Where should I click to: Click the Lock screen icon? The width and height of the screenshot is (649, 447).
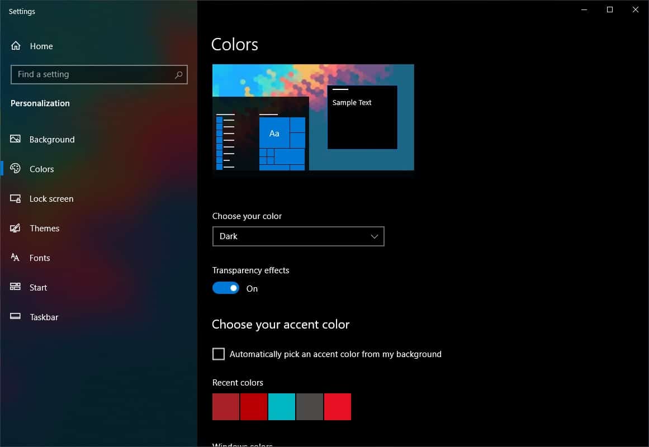(15, 199)
